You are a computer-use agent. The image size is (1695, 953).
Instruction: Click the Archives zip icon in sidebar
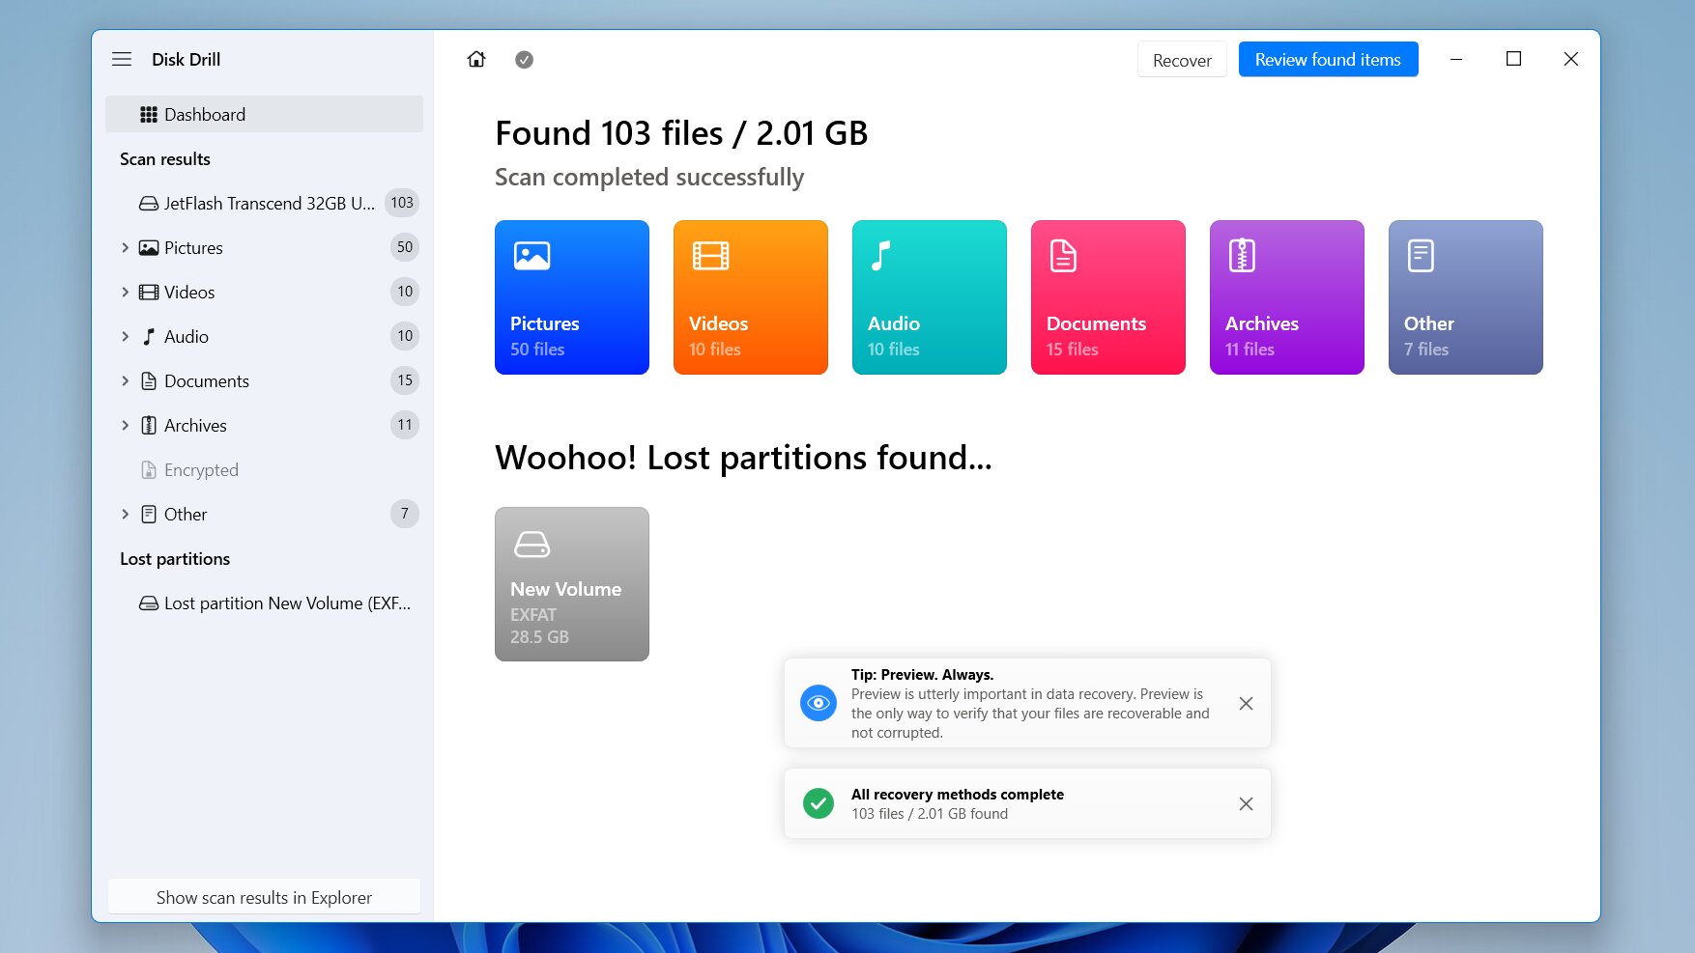(x=149, y=426)
